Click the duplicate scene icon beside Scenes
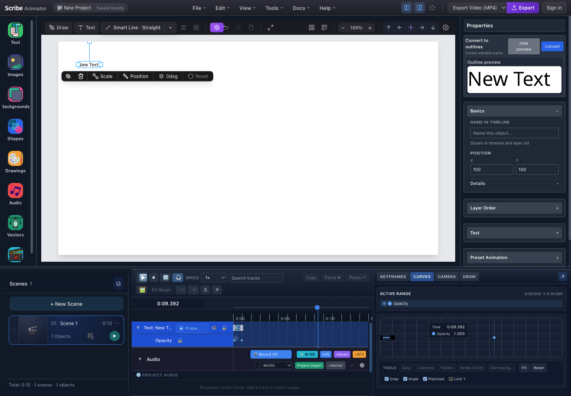 click(x=118, y=284)
